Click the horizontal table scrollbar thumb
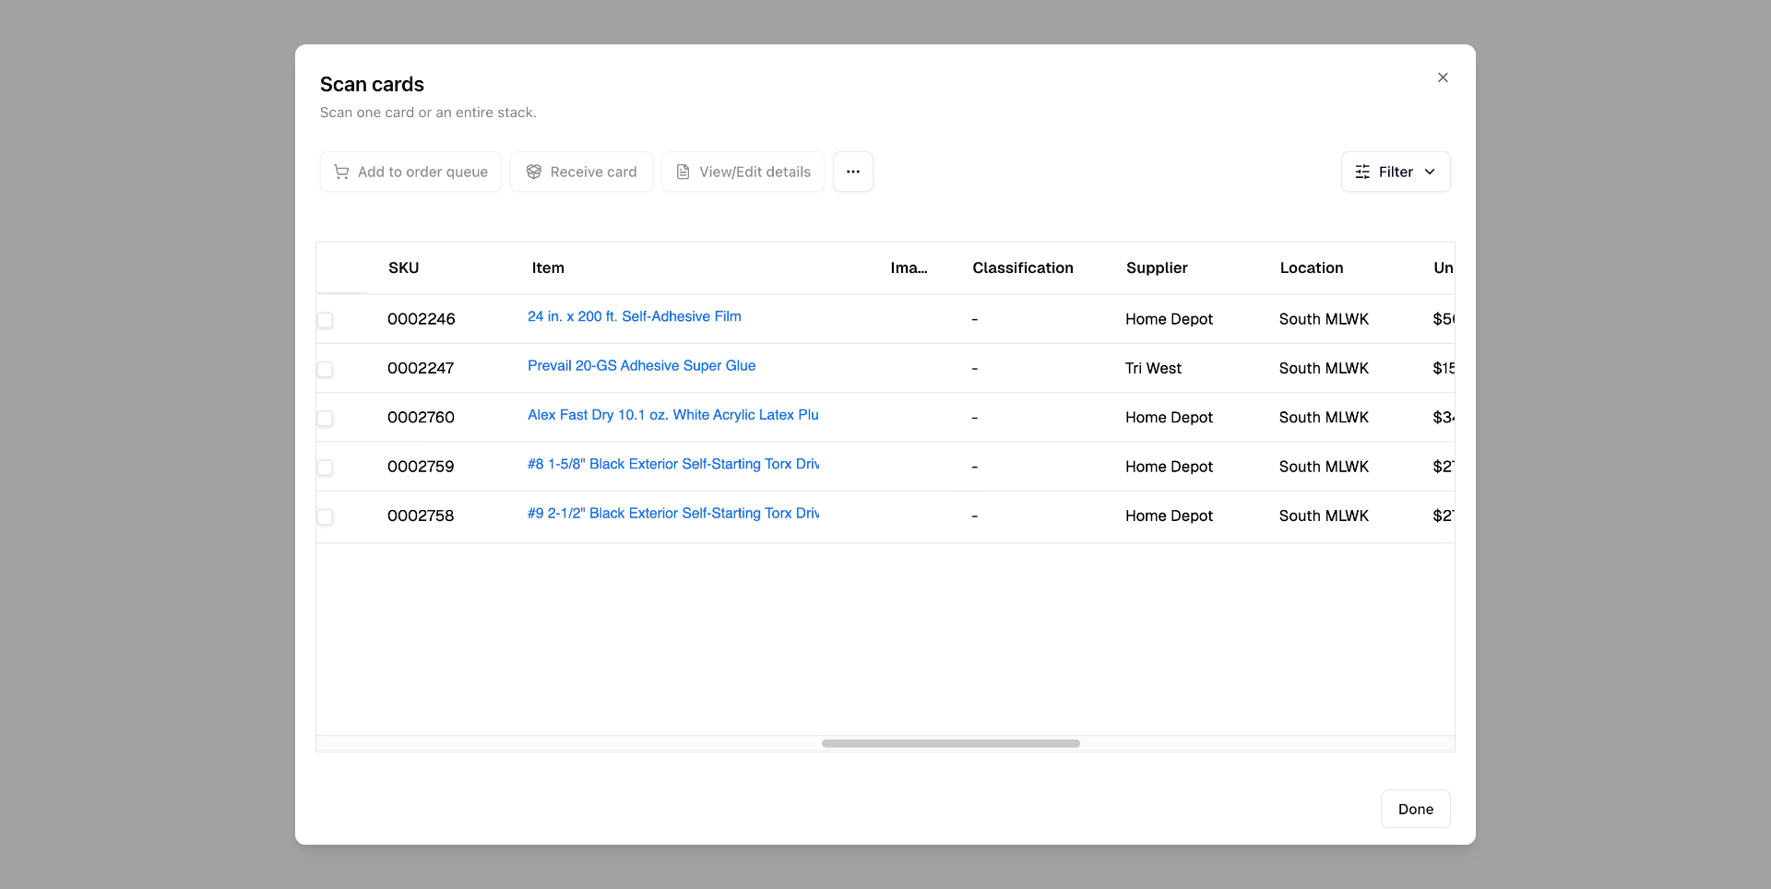The image size is (1771, 889). 951,743
